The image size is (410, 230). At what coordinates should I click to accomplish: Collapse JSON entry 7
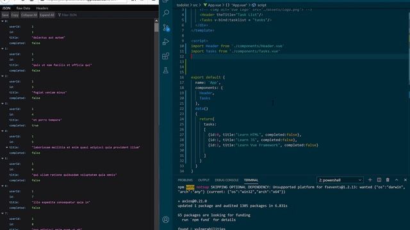click(3, 213)
